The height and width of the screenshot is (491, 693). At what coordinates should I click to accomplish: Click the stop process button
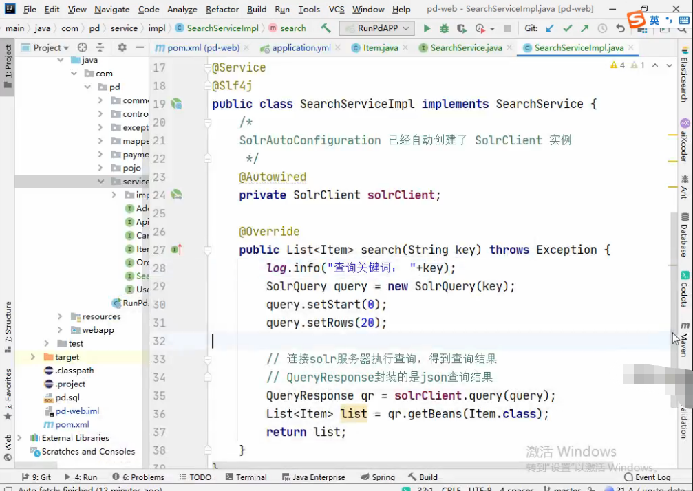pyautogui.click(x=507, y=28)
